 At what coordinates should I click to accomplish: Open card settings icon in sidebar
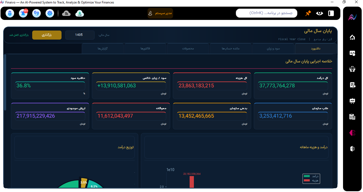(x=352, y=53)
